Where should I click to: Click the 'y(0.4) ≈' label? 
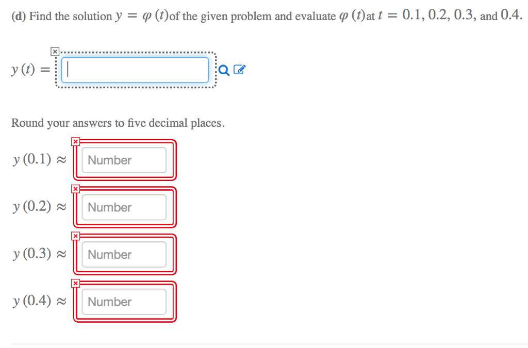click(39, 301)
